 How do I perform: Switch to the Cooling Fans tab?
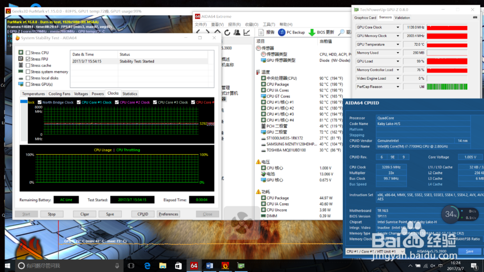(x=59, y=94)
